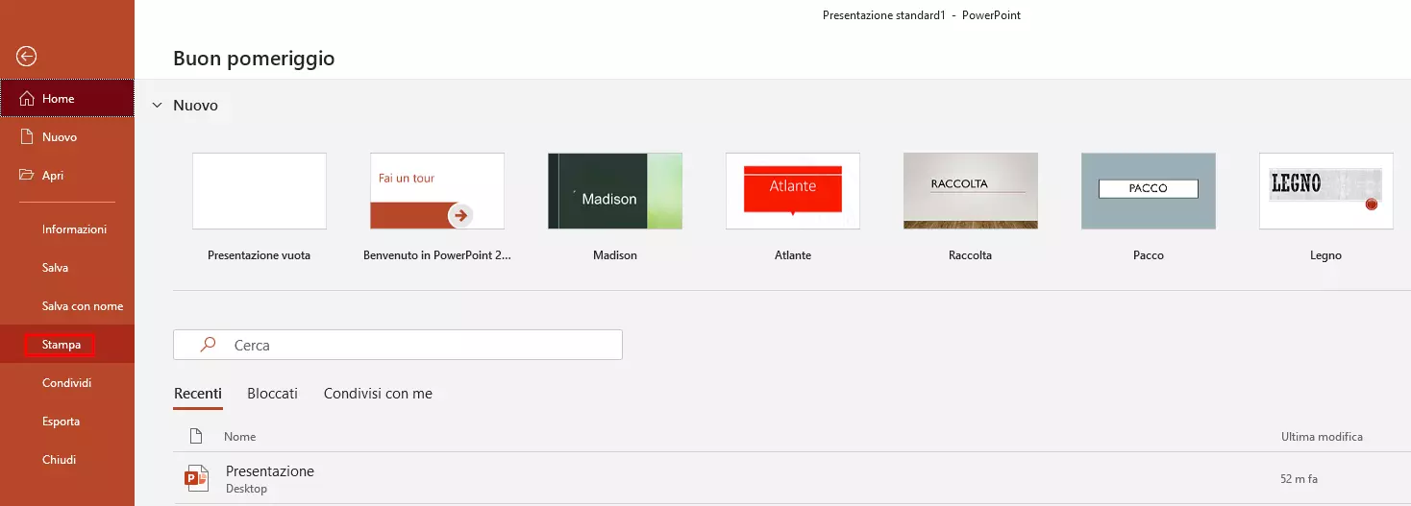
Task: Switch to the Recenti tab
Action: click(198, 394)
